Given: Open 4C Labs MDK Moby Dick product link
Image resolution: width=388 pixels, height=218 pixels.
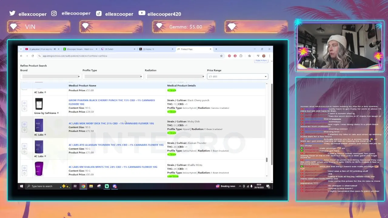Looking at the screenshot, I should [x=111, y=123].
